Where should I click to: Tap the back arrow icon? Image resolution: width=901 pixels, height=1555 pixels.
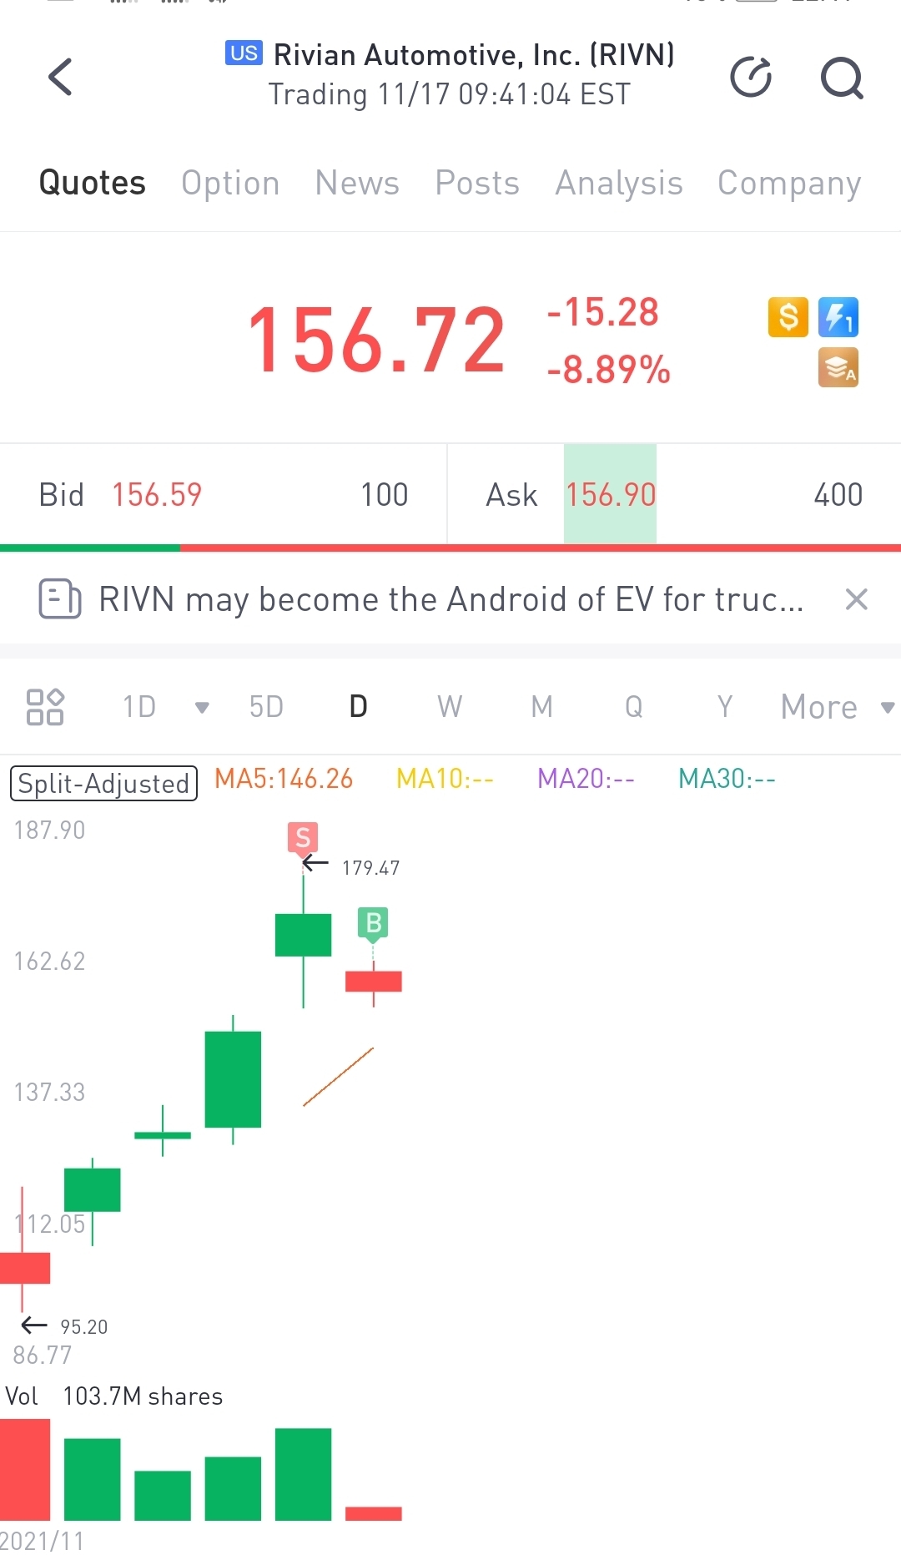point(60,78)
